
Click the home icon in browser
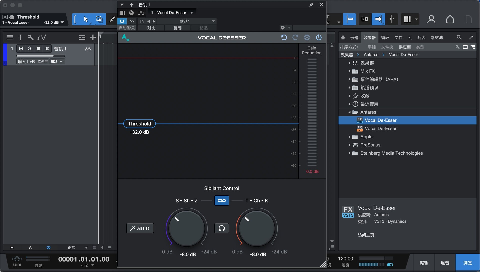tap(343, 37)
